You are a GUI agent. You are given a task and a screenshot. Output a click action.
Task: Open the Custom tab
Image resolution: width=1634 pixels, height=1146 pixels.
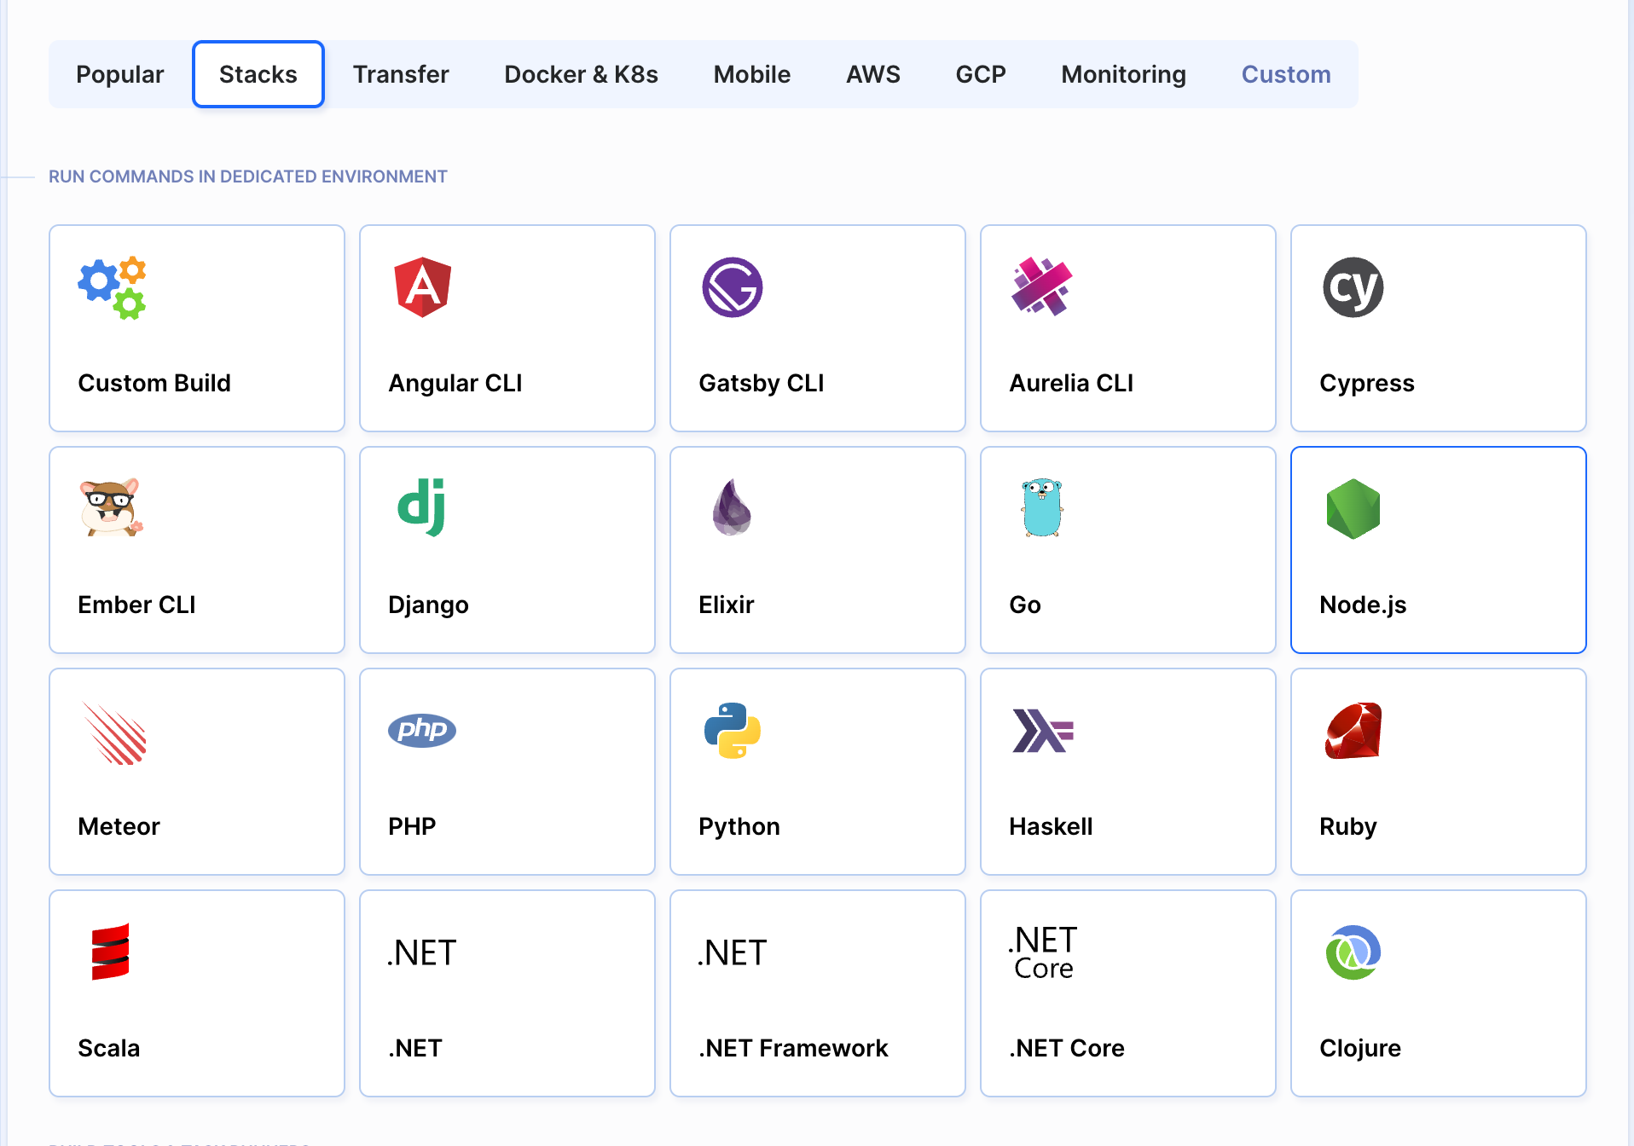click(x=1286, y=74)
